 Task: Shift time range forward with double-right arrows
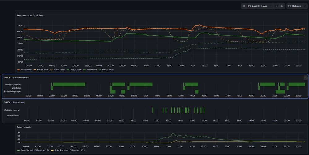276,6
